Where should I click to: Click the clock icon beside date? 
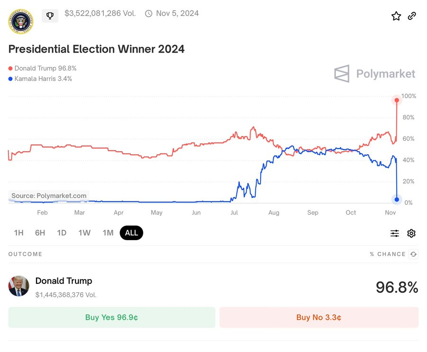point(149,14)
